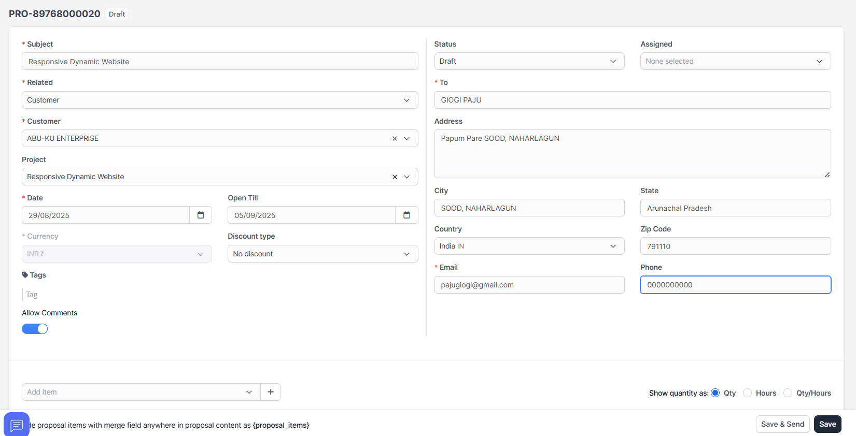Viewport: 856px width, 436px height.
Task: Click the Save & Send button
Action: click(x=782, y=424)
